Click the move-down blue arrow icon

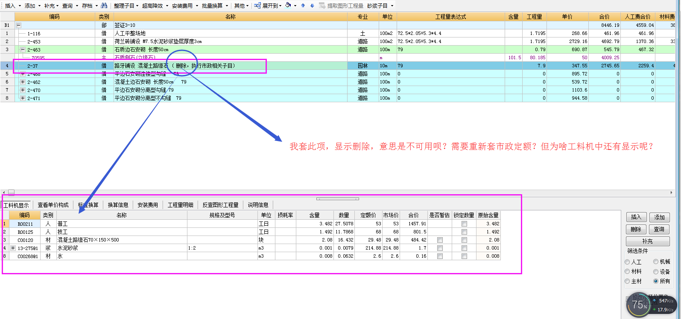pyautogui.click(x=312, y=6)
